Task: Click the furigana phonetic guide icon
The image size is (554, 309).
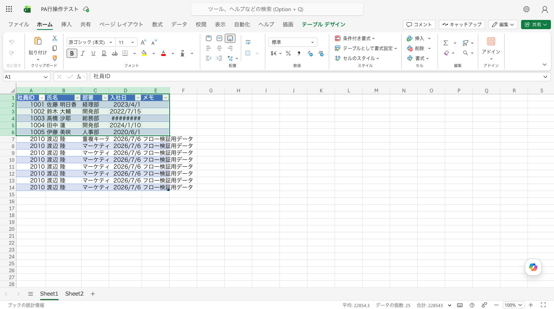Action: [183, 53]
